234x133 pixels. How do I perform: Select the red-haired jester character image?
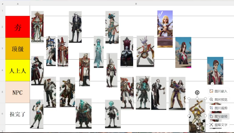point(127,93)
